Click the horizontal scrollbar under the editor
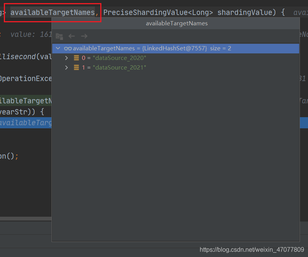 pos(26,219)
